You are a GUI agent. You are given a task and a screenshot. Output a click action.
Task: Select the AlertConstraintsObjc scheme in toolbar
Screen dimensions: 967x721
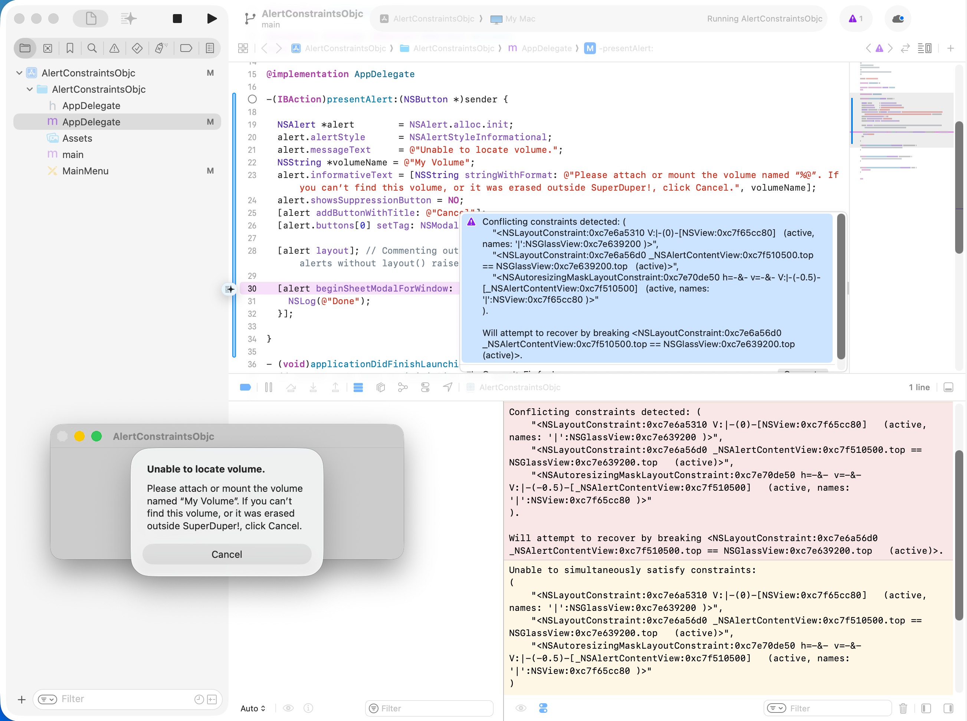click(427, 18)
